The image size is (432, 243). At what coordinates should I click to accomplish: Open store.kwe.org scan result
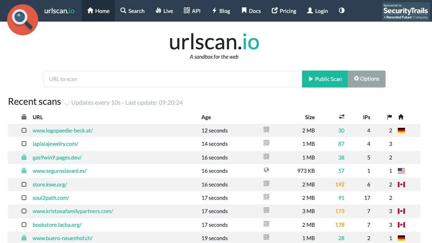pos(50,184)
